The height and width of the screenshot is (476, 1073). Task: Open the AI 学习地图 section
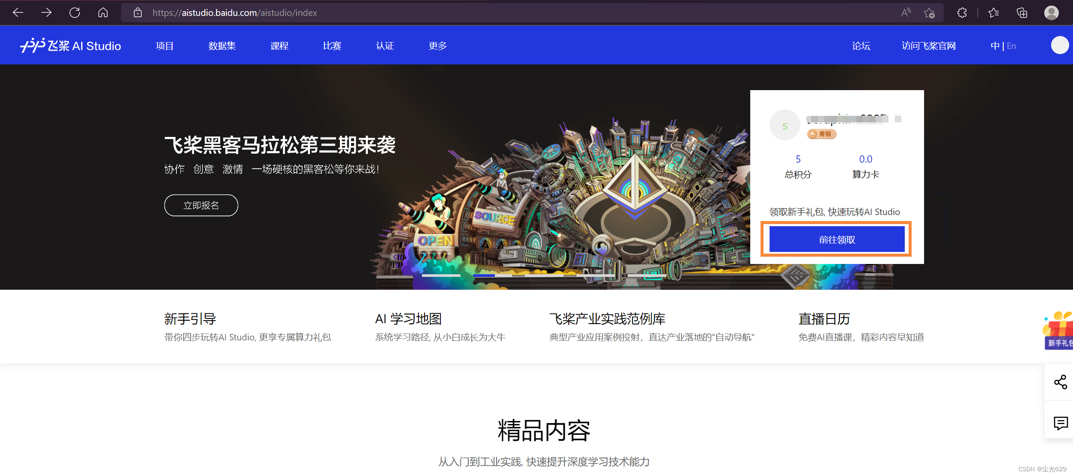tap(440, 327)
